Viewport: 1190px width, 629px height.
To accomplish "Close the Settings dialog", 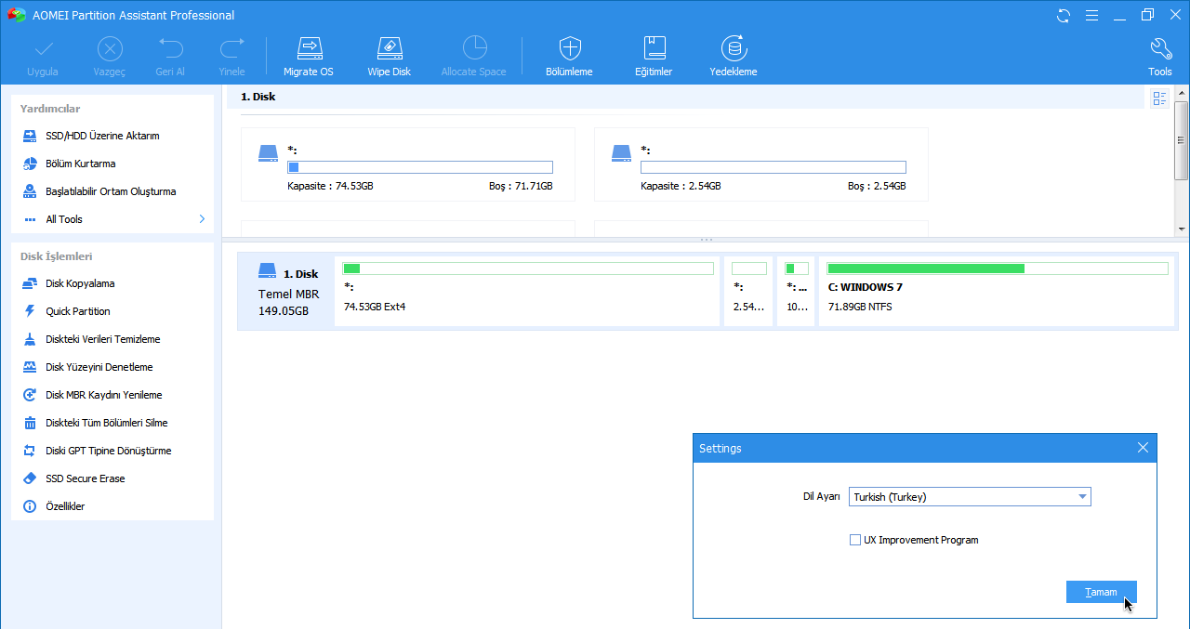I will 1144,448.
